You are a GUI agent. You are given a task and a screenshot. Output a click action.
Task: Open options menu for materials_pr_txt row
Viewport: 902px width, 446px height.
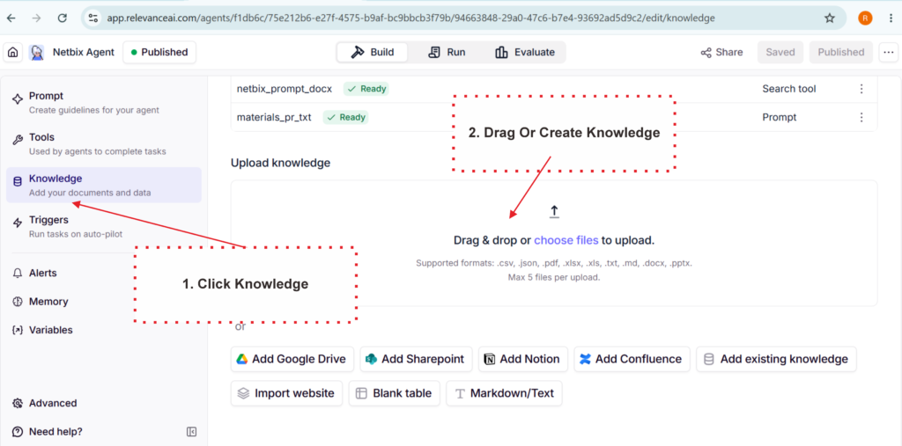point(861,117)
